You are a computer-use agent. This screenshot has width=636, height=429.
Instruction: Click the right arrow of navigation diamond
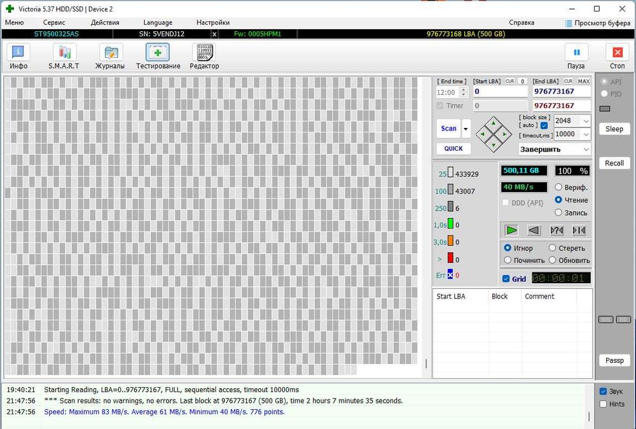505,134
